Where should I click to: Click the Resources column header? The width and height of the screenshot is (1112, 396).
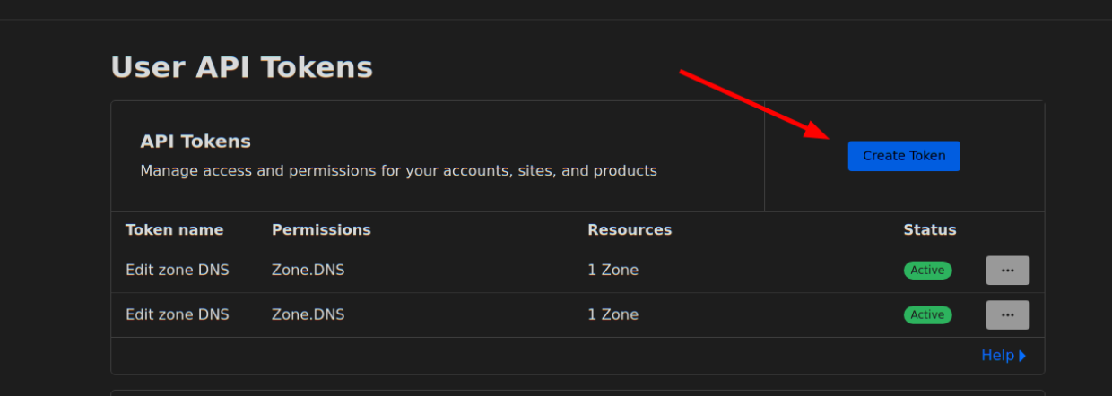630,229
